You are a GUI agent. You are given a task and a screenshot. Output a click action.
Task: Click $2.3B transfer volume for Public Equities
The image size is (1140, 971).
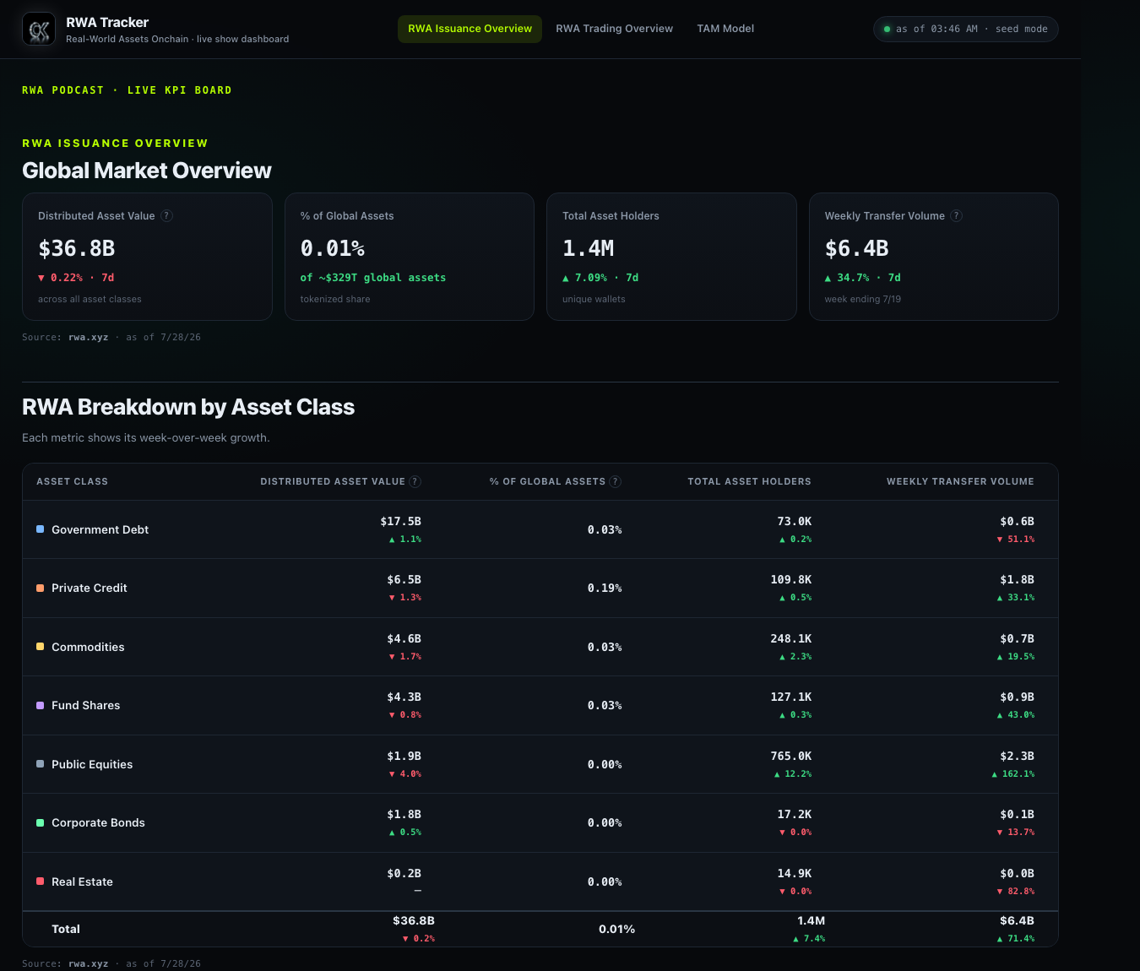coord(1018,757)
